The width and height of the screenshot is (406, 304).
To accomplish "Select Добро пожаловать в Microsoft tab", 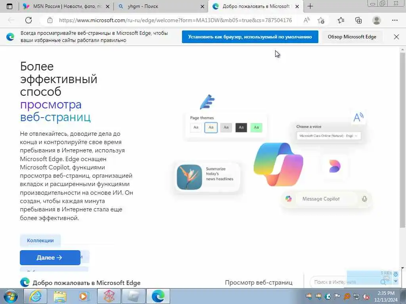I will click(x=256, y=6).
